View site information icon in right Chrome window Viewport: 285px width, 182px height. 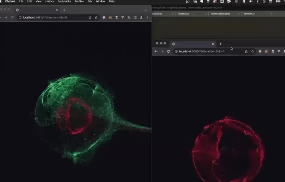(176, 51)
